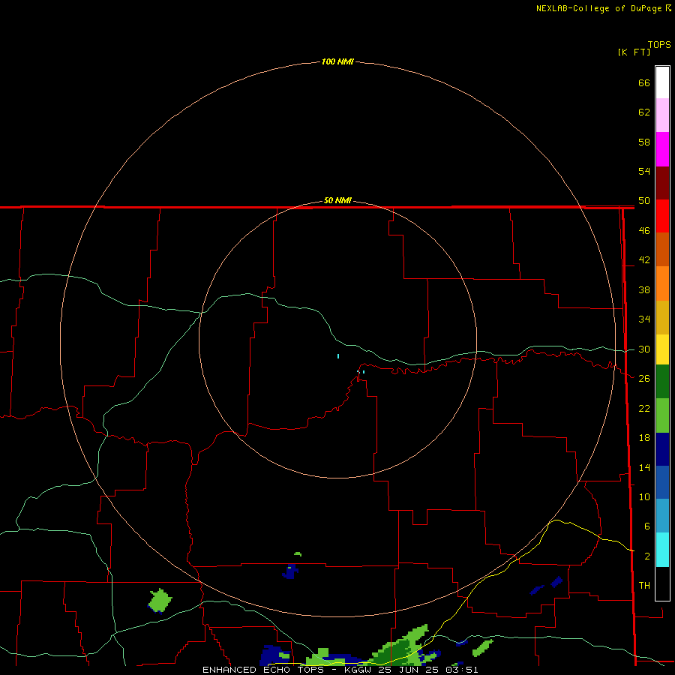
Task: Click 'ENHANCED ECHO TOPS' in the bottom caption
Action: pos(262,670)
